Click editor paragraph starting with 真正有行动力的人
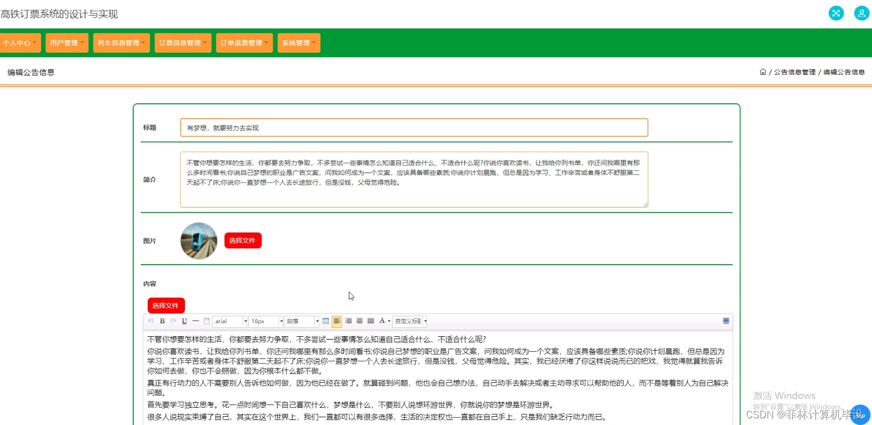This screenshot has width=872, height=425. pyautogui.click(x=438, y=388)
